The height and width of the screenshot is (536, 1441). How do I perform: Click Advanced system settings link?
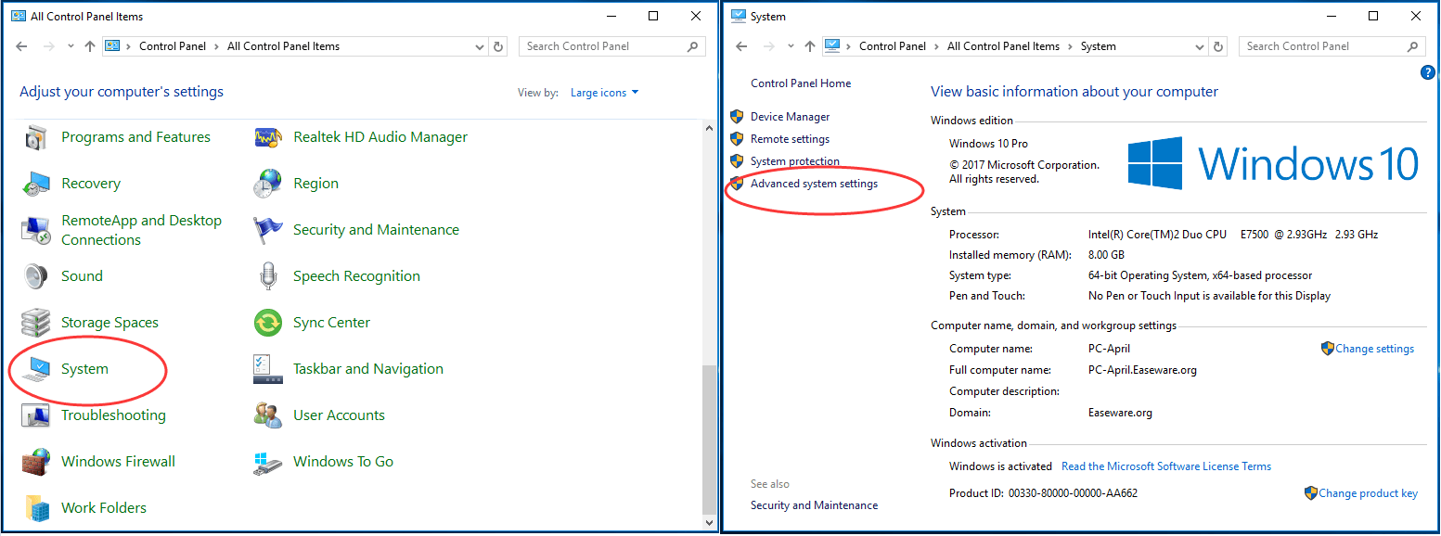pyautogui.click(x=814, y=184)
